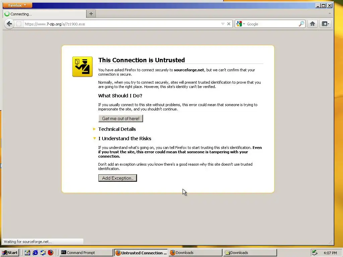
Task: Open the Google search engine dropdown
Action: [241, 24]
